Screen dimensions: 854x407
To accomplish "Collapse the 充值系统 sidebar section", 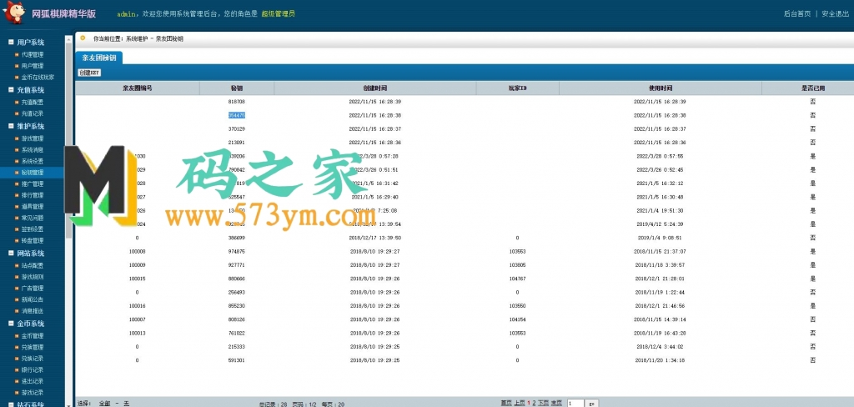I will point(31,89).
